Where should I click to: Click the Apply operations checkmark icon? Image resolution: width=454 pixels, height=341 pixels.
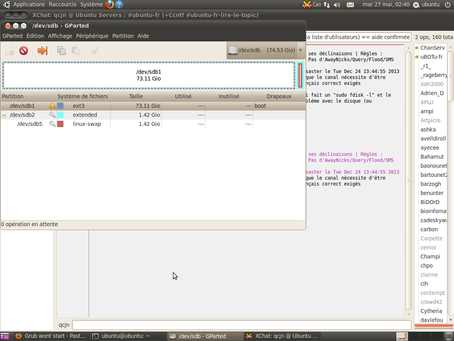pyautogui.click(x=95, y=51)
